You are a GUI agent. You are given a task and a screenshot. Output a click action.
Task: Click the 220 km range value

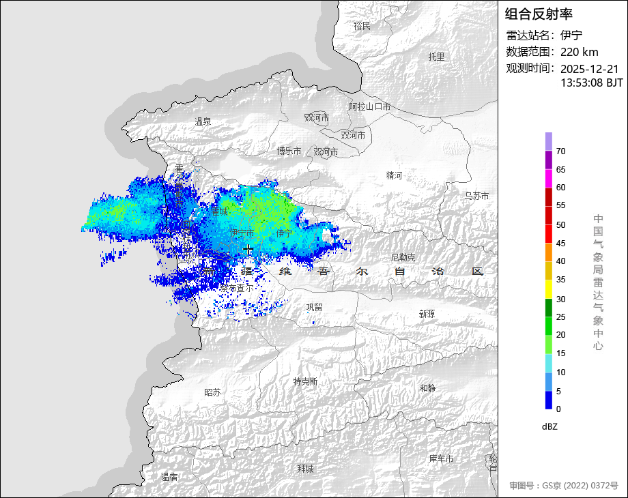[x=579, y=52]
